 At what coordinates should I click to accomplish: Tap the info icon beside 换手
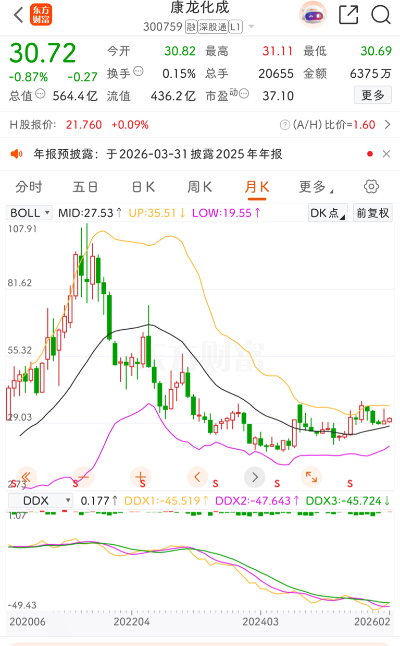pos(139,71)
